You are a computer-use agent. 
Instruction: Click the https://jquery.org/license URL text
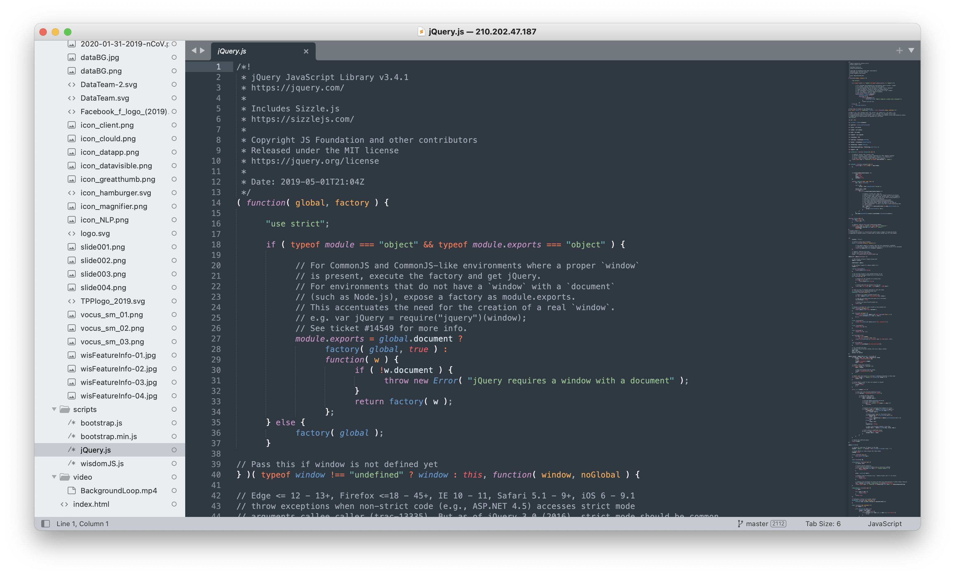pyautogui.click(x=315, y=161)
